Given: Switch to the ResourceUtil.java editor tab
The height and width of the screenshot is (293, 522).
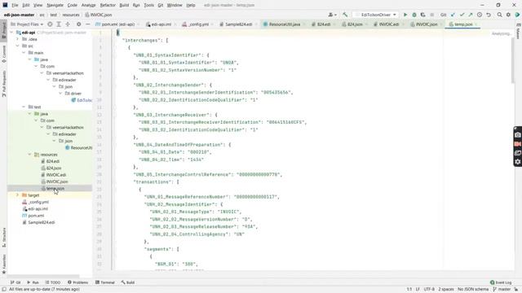Looking at the screenshot, I should [x=284, y=24].
